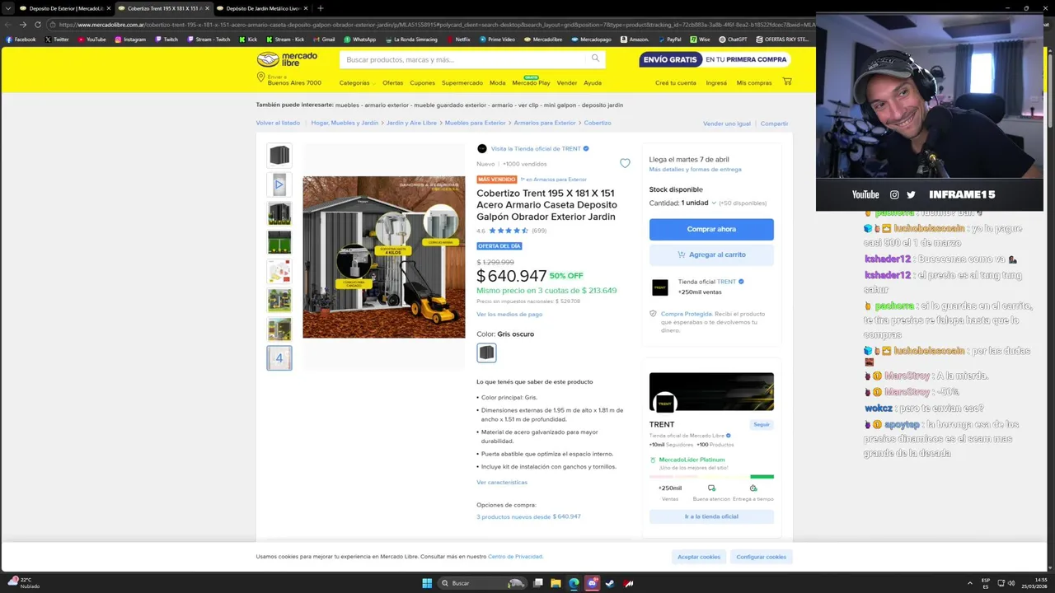
Task: Click the location pin icon next to Enviar a
Action: pos(260,77)
